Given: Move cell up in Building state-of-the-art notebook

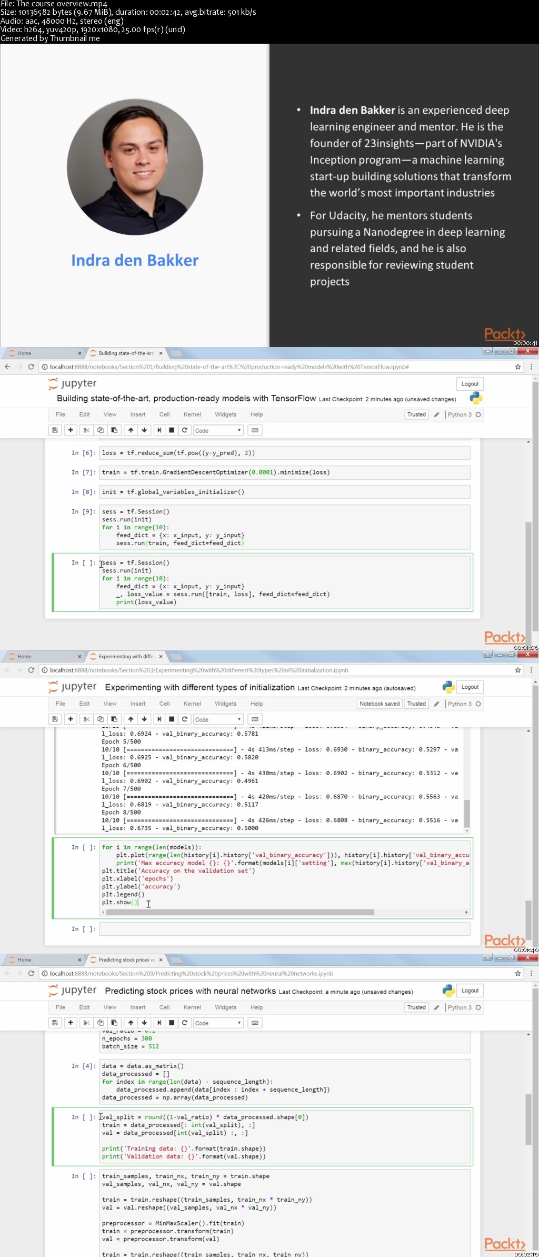Looking at the screenshot, I should click(x=131, y=430).
